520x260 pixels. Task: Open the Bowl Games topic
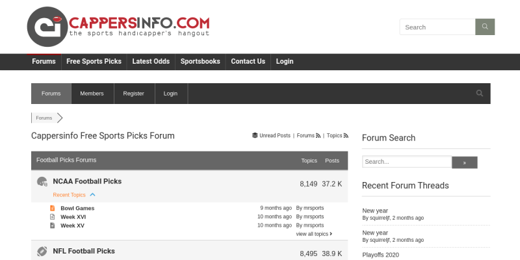pyautogui.click(x=77, y=208)
